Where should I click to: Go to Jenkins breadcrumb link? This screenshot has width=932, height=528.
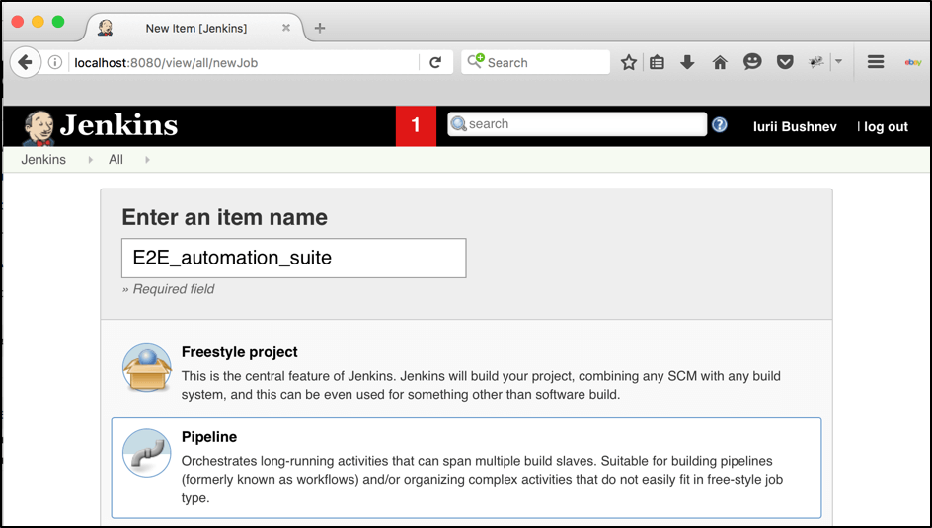[x=43, y=159]
